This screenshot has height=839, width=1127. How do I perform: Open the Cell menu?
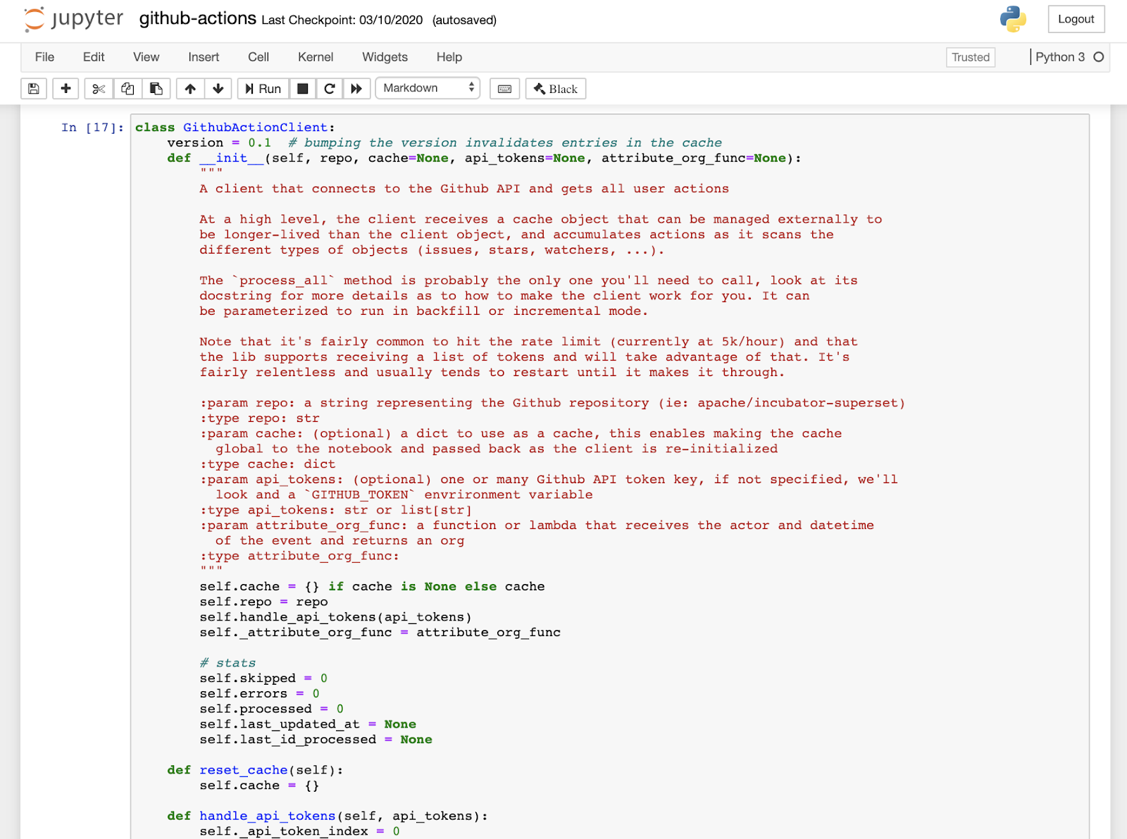[258, 57]
